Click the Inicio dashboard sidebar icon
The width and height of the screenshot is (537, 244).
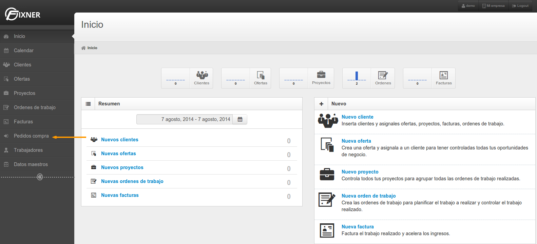click(6, 36)
